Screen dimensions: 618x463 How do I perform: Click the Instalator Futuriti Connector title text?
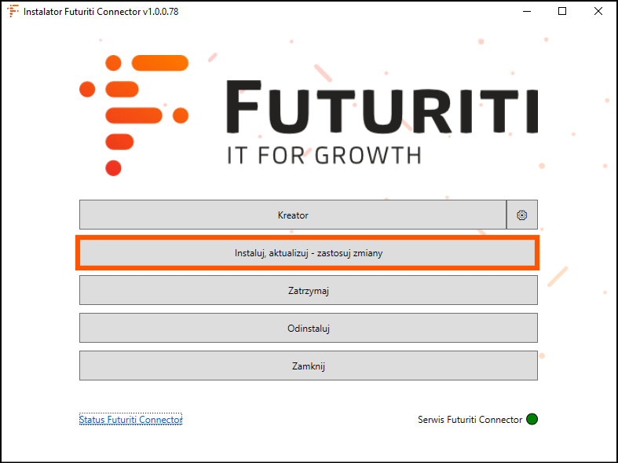tap(95, 12)
